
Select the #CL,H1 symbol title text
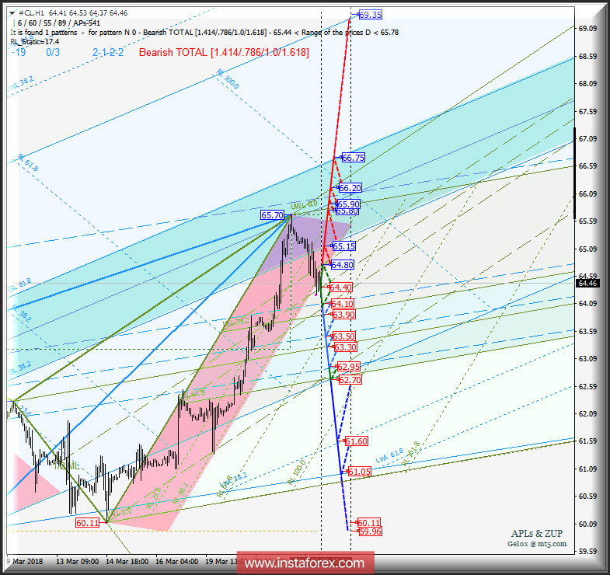pos(32,13)
